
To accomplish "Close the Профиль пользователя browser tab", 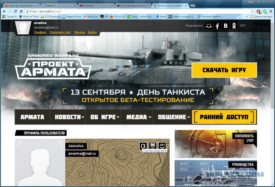I will (186, 6).
